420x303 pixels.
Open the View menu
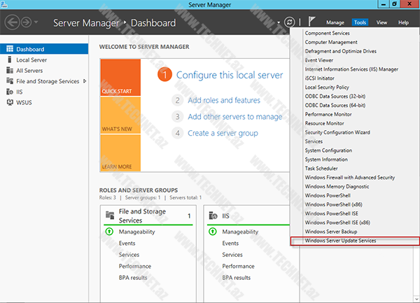click(x=381, y=22)
